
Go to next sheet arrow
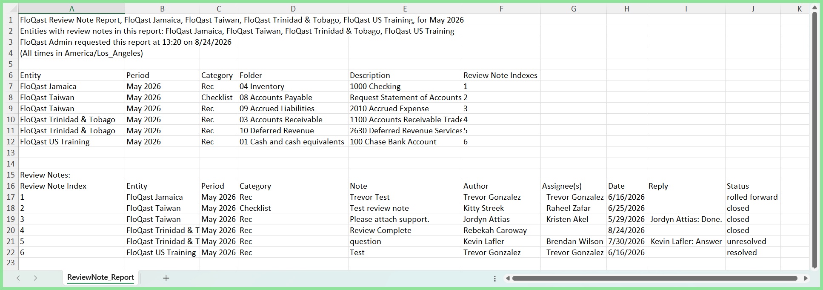35,278
